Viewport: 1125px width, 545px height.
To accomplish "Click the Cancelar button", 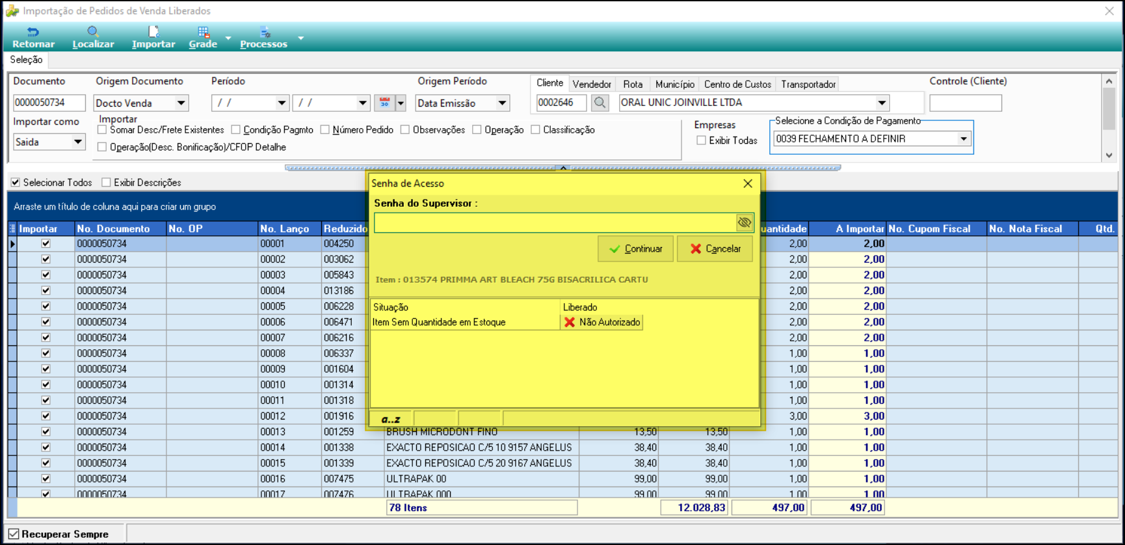I will click(x=715, y=248).
